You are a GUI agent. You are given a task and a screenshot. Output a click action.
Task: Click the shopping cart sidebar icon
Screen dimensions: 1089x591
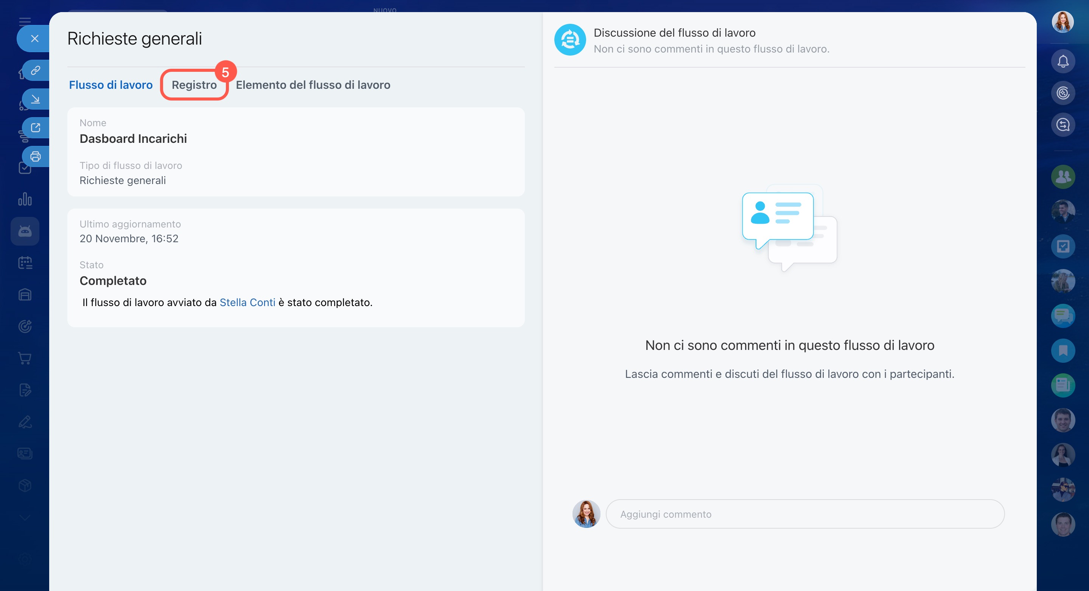(25, 358)
